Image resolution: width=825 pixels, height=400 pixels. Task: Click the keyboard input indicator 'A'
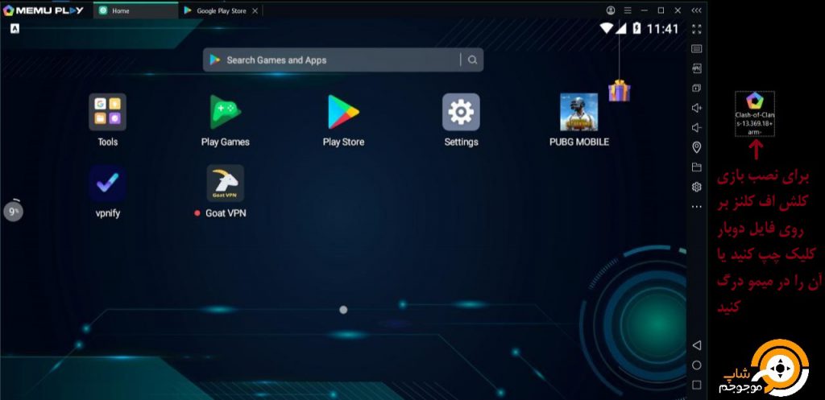coord(15,29)
